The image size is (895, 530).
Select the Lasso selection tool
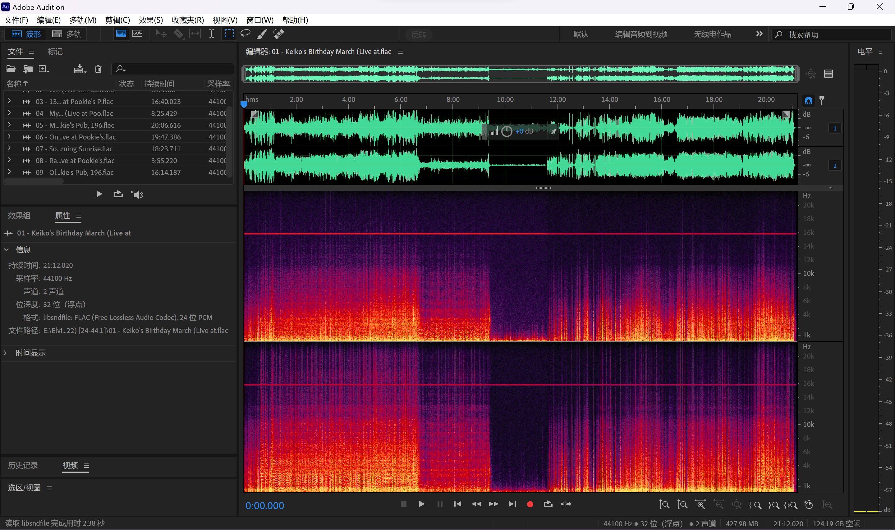pyautogui.click(x=246, y=34)
